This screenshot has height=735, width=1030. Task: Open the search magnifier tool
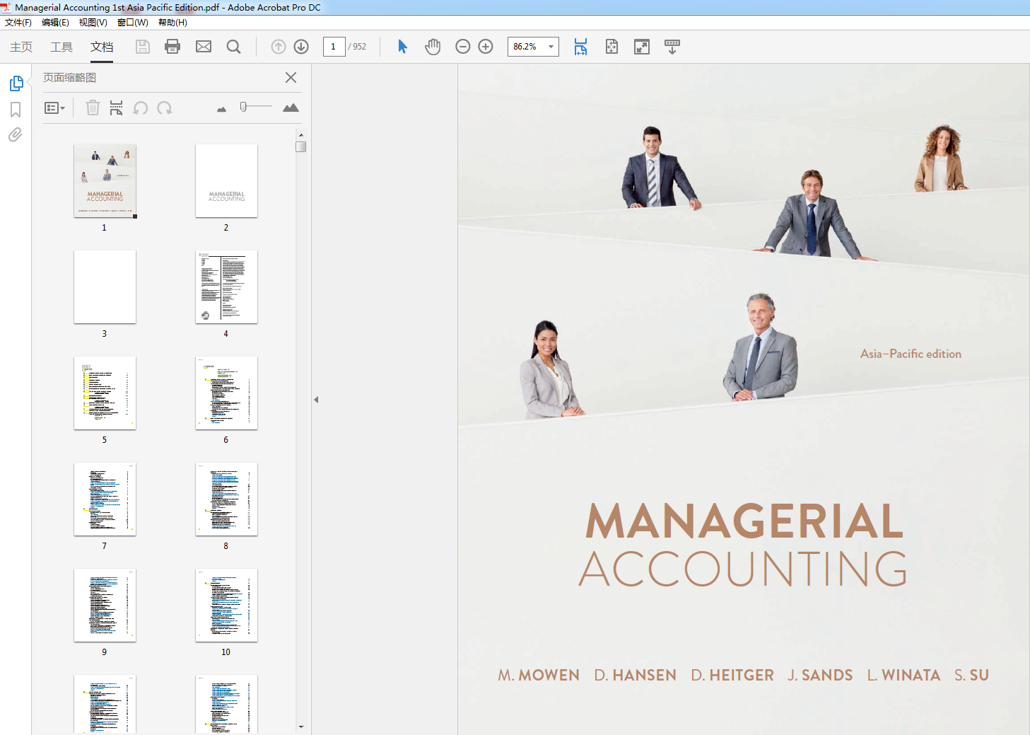click(233, 47)
